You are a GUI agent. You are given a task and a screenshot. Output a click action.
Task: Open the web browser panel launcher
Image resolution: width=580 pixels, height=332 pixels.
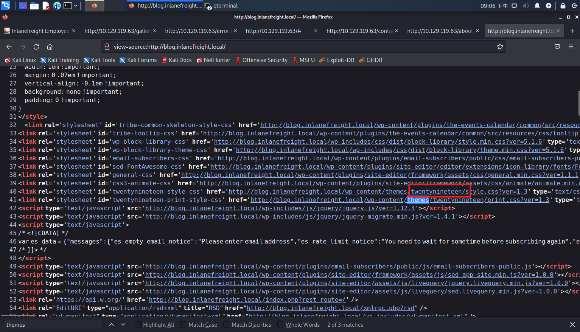(57, 6)
